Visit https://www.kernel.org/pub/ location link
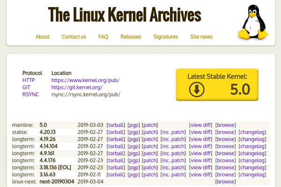Image resolution: width=281 pixels, height=187 pixels. click(x=85, y=80)
